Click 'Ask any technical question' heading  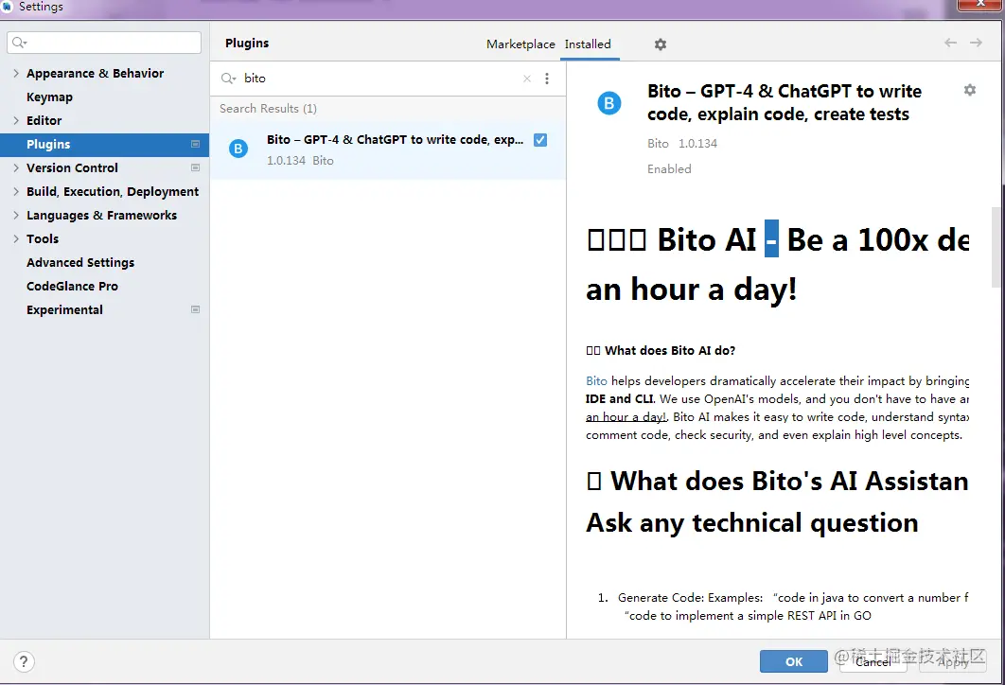click(751, 523)
